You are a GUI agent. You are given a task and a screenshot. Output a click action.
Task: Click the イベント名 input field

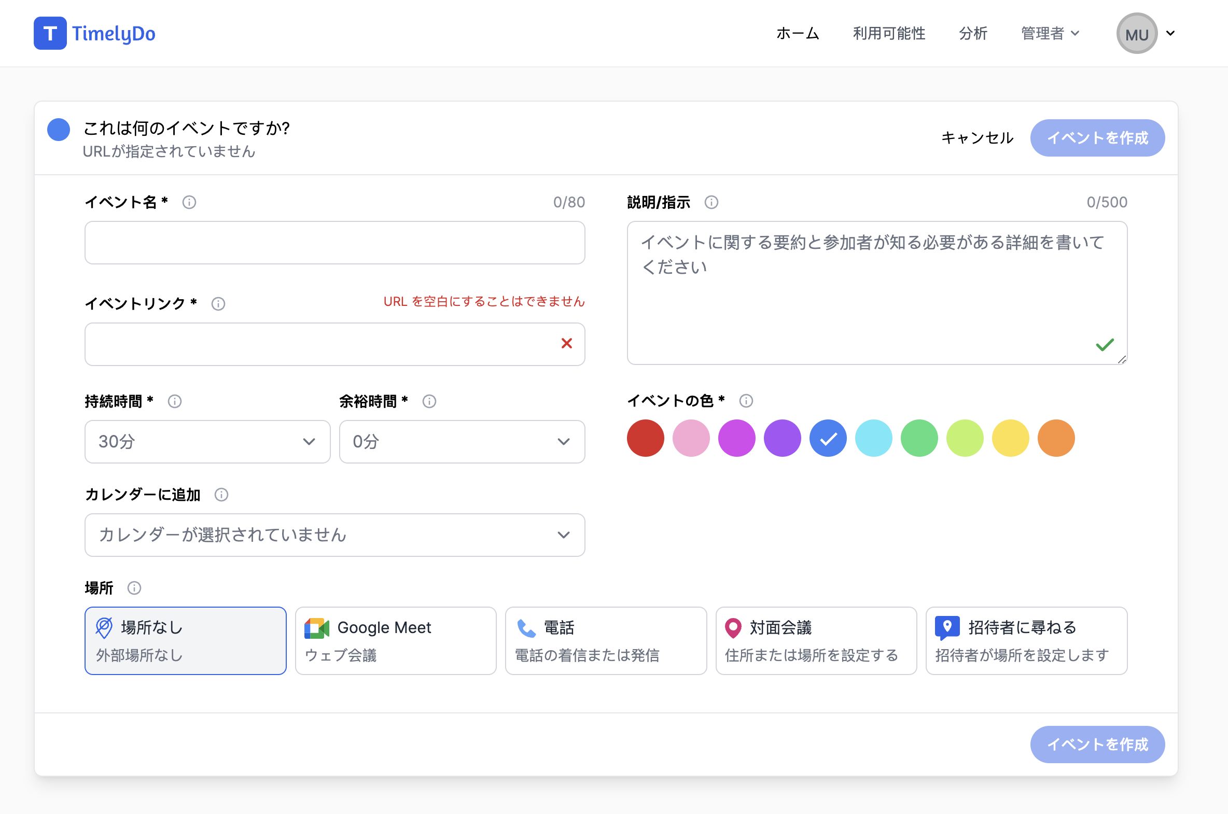[335, 243]
